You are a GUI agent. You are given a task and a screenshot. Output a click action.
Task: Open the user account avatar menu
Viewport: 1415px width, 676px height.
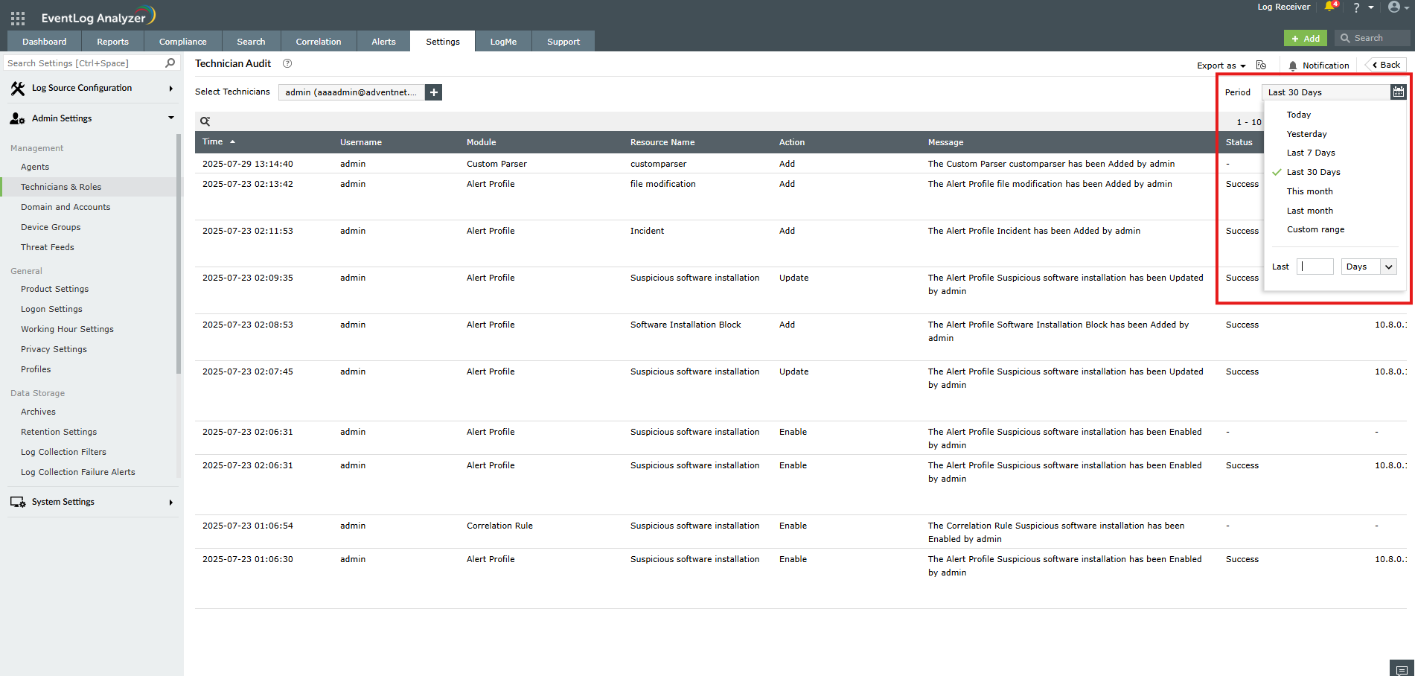coord(1394,7)
